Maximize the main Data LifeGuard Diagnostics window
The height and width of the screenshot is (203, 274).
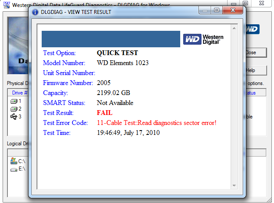[245, 3]
